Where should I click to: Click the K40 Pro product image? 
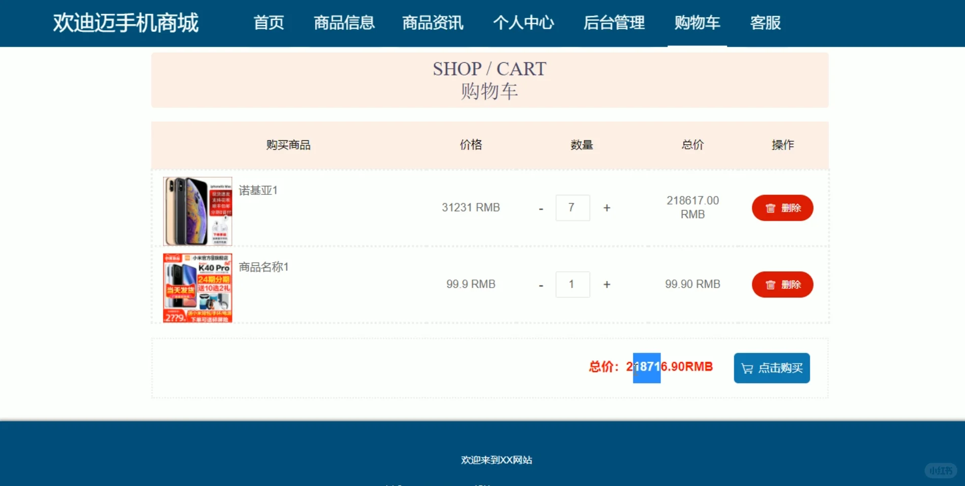(x=197, y=288)
